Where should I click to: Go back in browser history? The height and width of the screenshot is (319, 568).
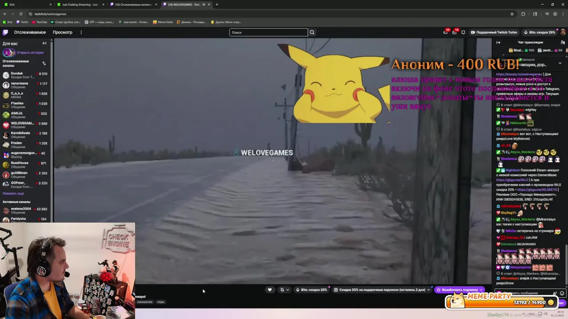point(5,14)
